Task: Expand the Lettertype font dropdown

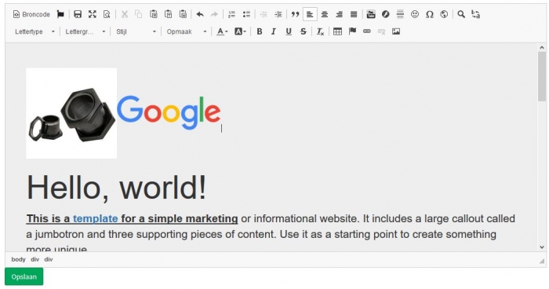Action: [x=35, y=31]
